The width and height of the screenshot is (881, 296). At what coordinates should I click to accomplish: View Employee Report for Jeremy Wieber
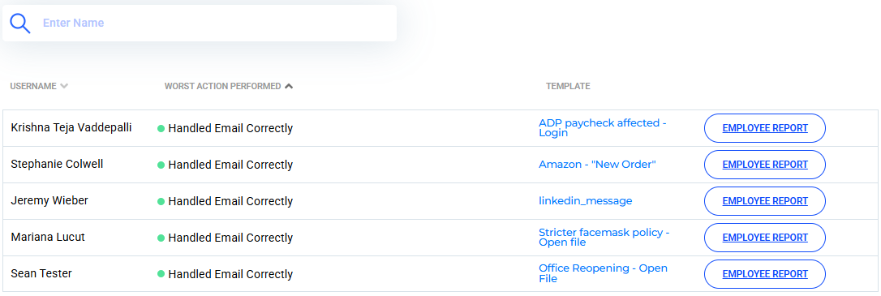pos(765,201)
